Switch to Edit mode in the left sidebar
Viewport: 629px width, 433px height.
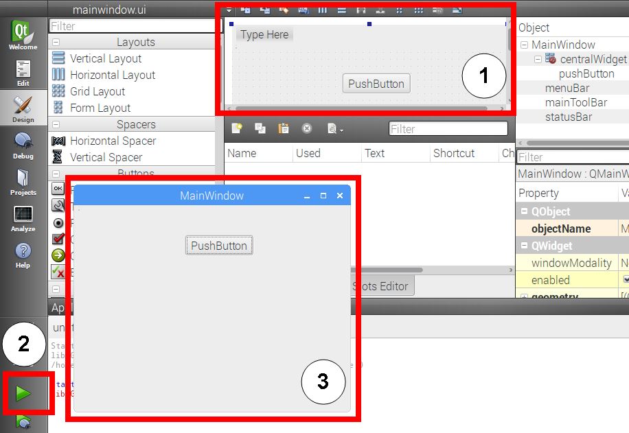tap(23, 72)
